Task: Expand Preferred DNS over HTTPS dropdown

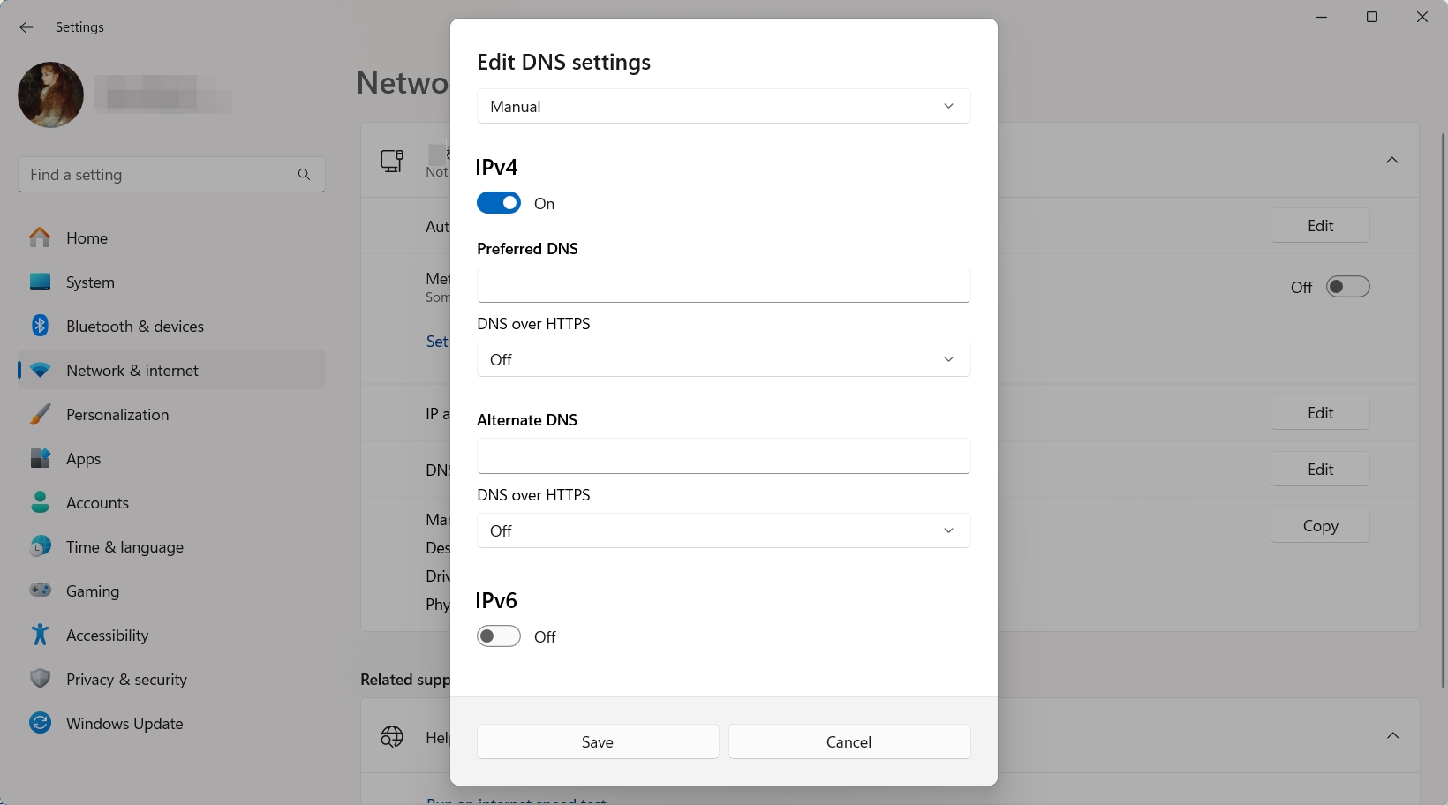Action: coord(723,359)
